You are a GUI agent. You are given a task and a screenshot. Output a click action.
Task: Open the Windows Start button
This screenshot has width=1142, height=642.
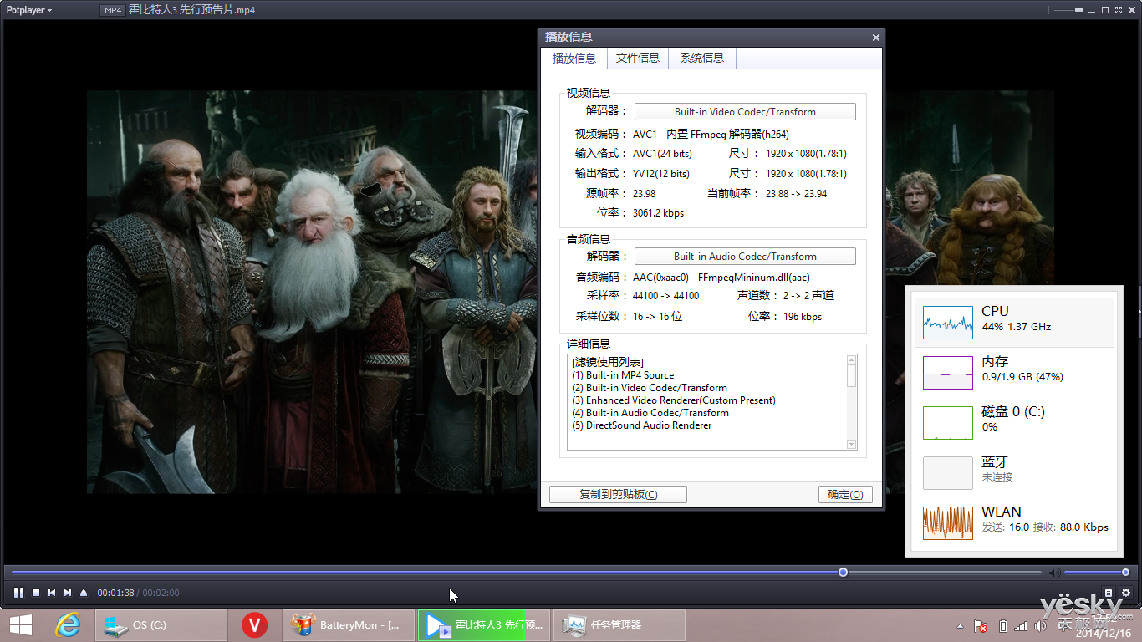click(x=21, y=625)
